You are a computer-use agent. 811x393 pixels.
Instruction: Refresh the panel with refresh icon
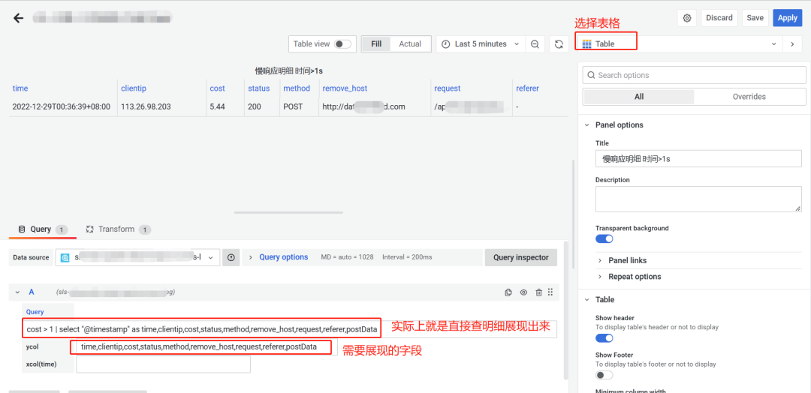coord(559,44)
